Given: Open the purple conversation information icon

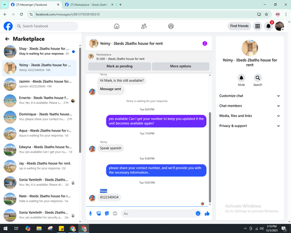Looking at the screenshot, I should (205, 44).
